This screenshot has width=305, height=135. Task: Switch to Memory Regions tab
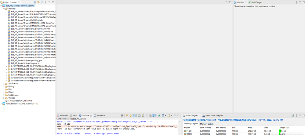pyautogui.click(x=191, y=124)
